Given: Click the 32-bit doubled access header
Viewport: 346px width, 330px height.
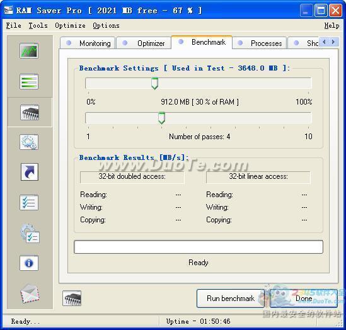Looking at the screenshot, I should [132, 177].
